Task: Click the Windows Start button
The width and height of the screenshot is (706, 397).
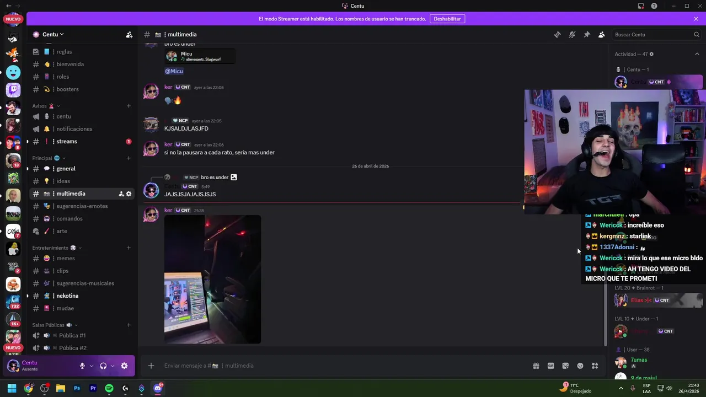Action: (12, 388)
